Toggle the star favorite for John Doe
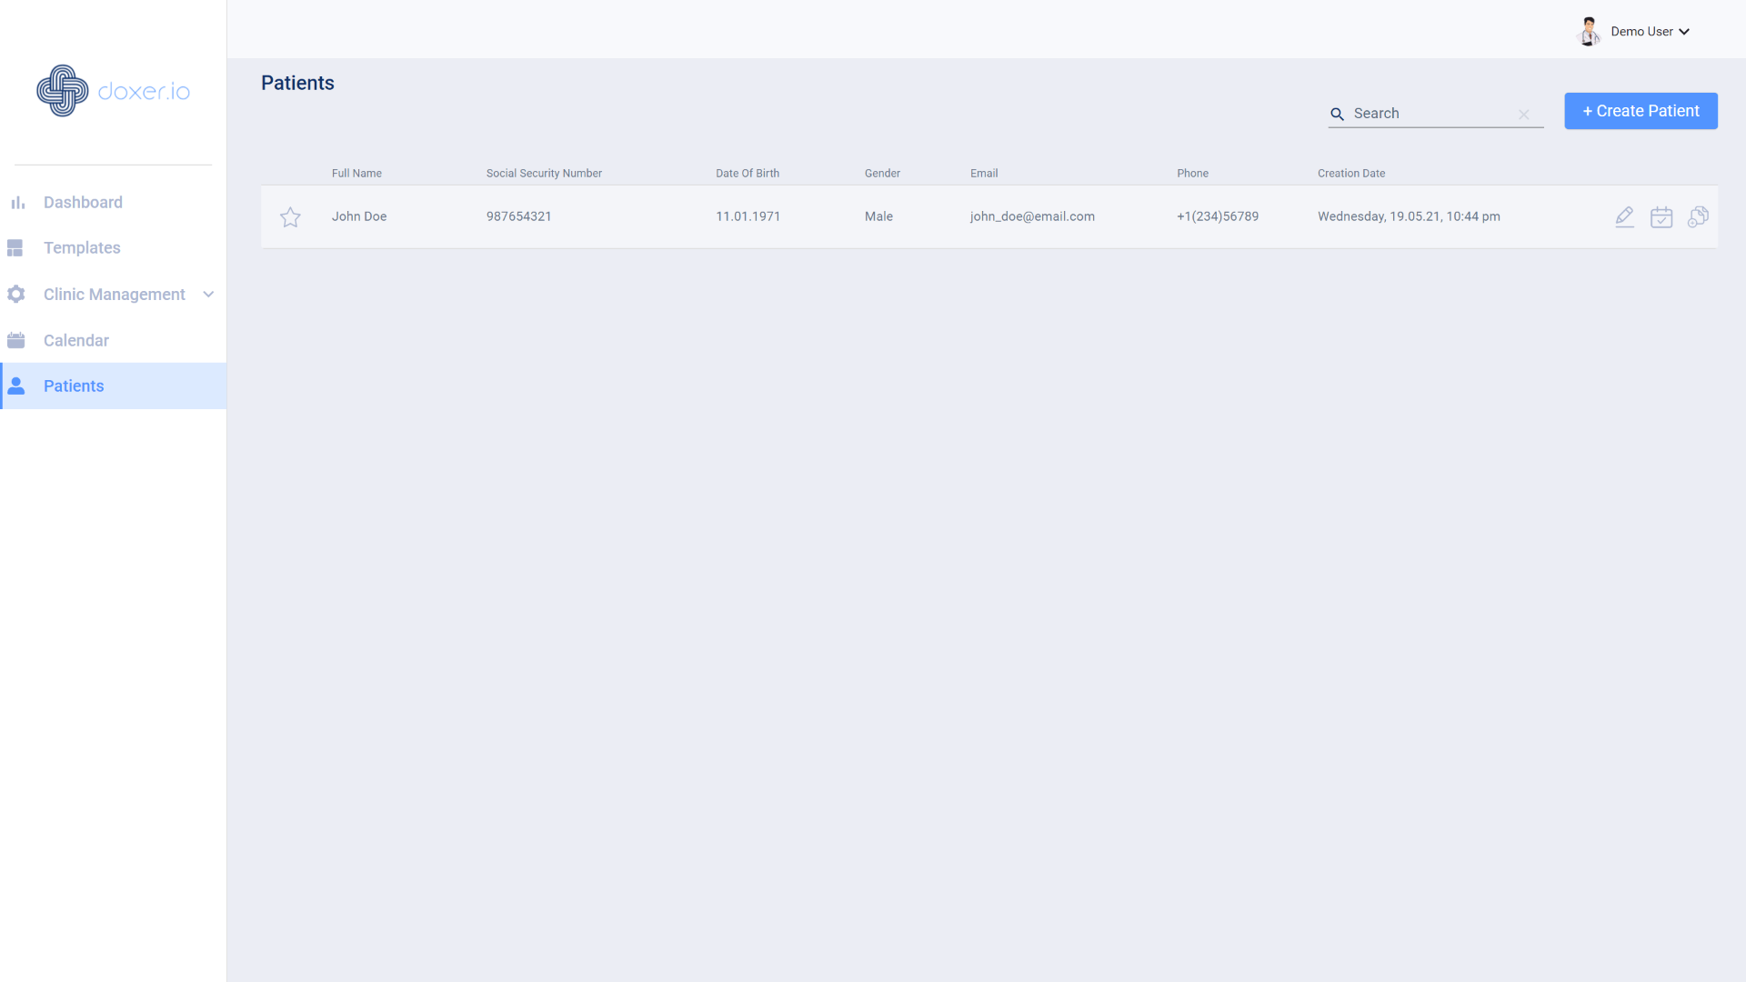The image size is (1746, 982). pyautogui.click(x=291, y=215)
